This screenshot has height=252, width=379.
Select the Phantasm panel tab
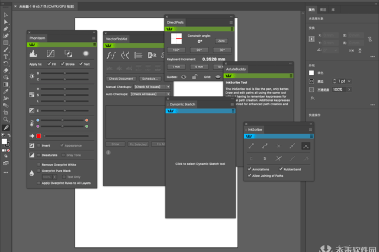[x=37, y=38]
